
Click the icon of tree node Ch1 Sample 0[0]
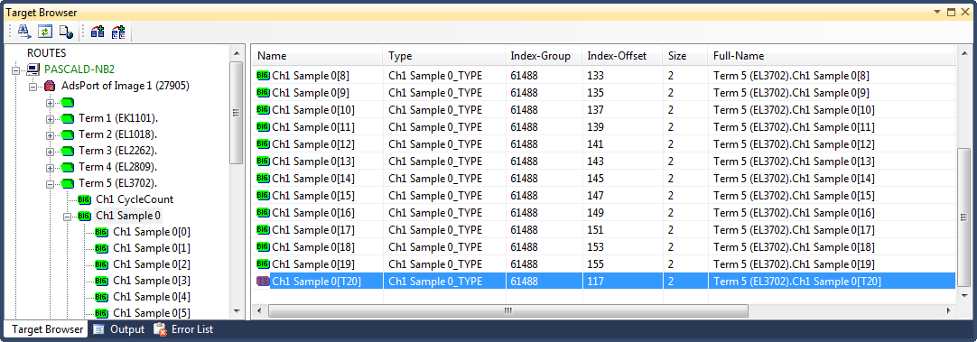[101, 232]
